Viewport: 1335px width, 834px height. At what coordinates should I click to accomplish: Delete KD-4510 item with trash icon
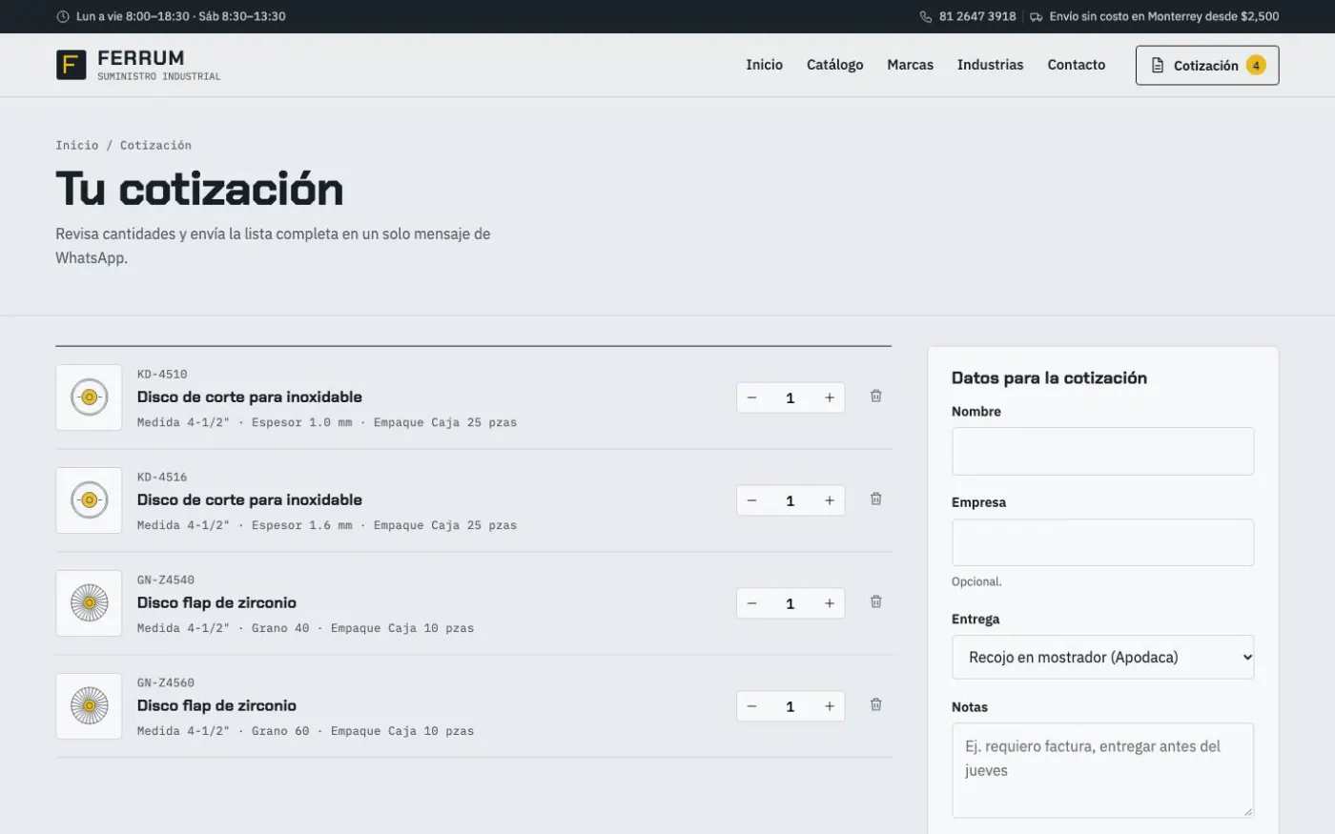[x=875, y=396]
